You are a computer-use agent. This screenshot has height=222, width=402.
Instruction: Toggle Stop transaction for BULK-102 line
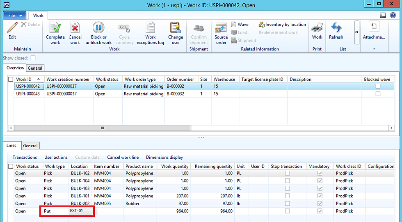coord(288,173)
